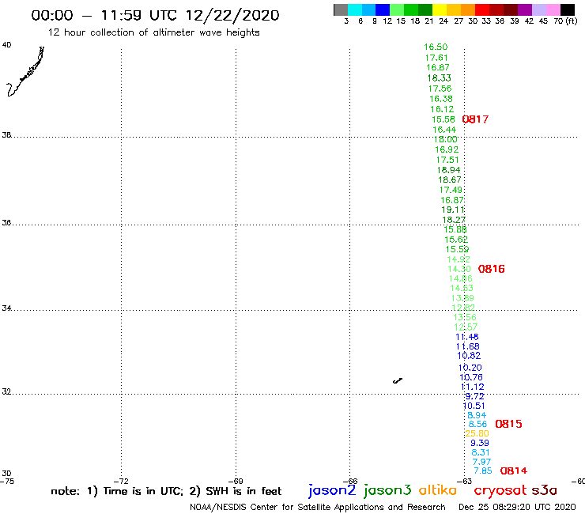Click the 14.53 wave height value
Screen dimensions: 585x514
(x=462, y=288)
